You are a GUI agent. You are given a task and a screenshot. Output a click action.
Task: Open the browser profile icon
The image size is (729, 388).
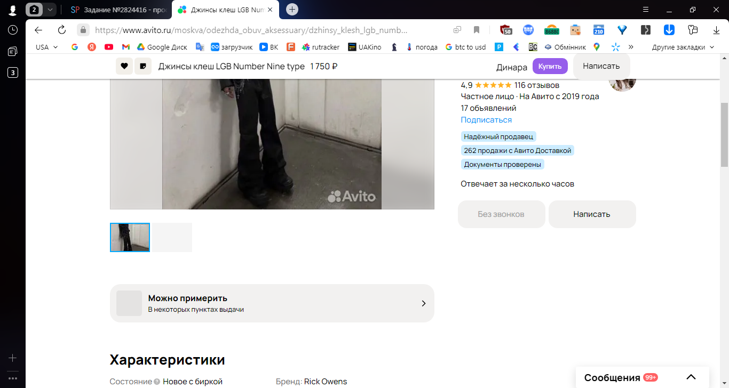[x=13, y=10]
